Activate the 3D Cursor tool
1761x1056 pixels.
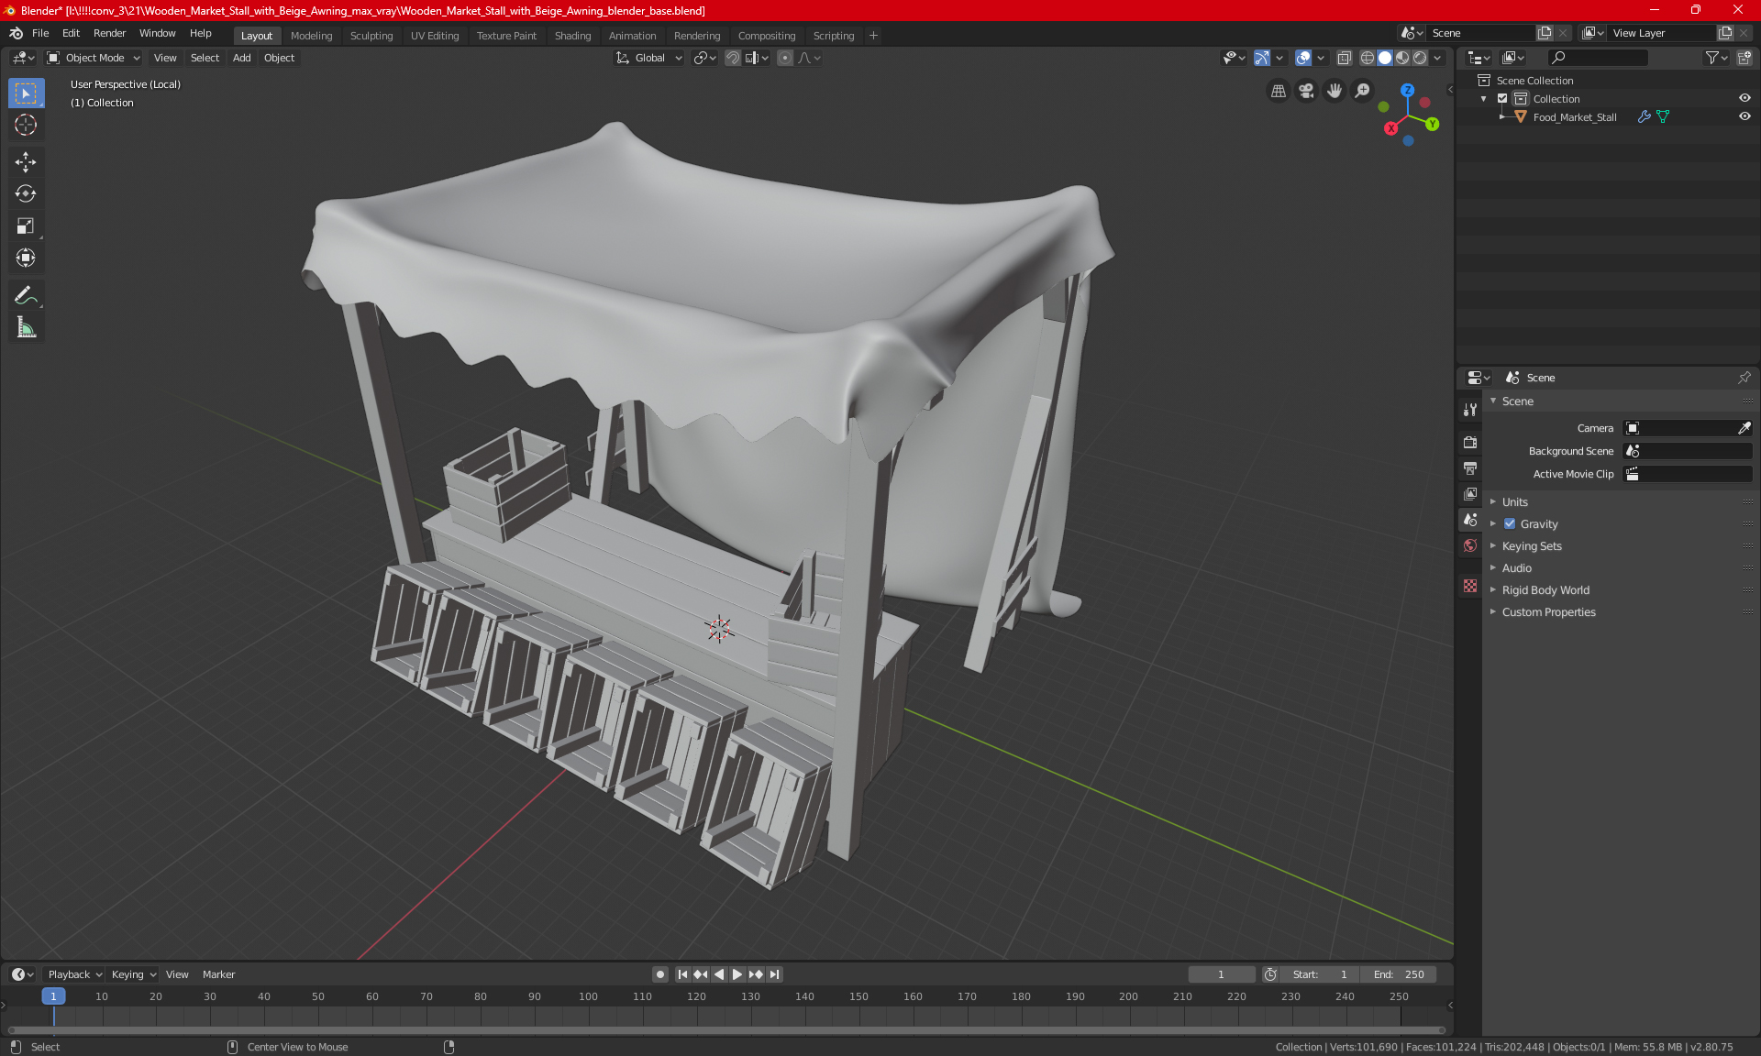26,125
